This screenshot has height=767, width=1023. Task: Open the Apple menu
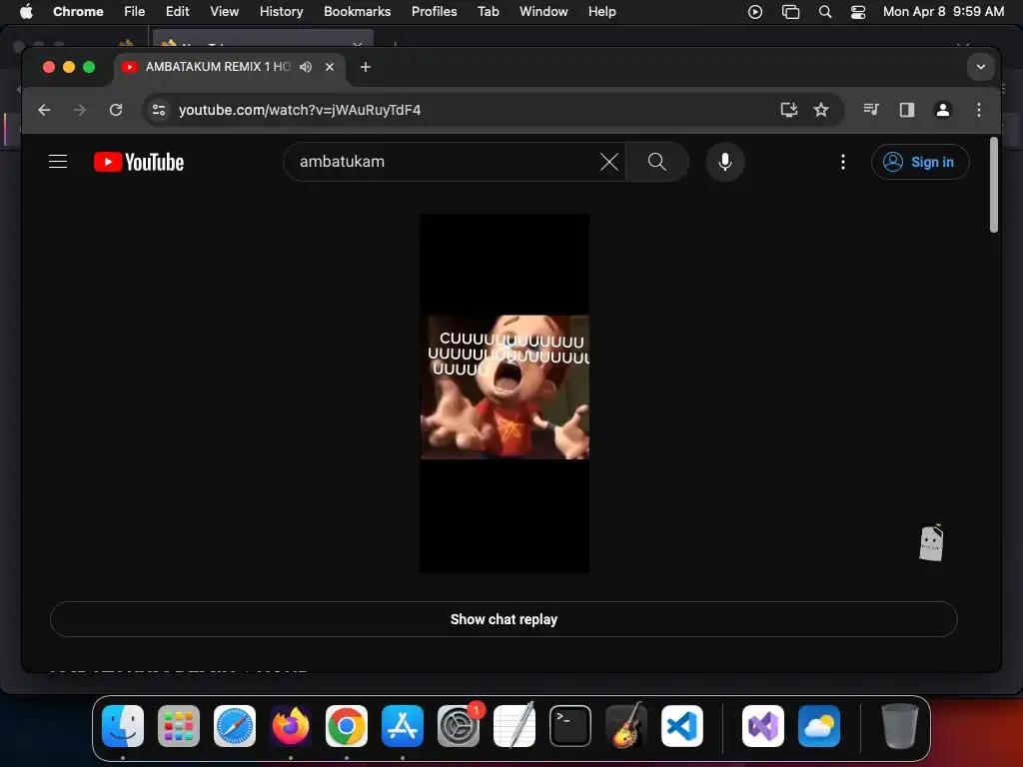coord(26,11)
